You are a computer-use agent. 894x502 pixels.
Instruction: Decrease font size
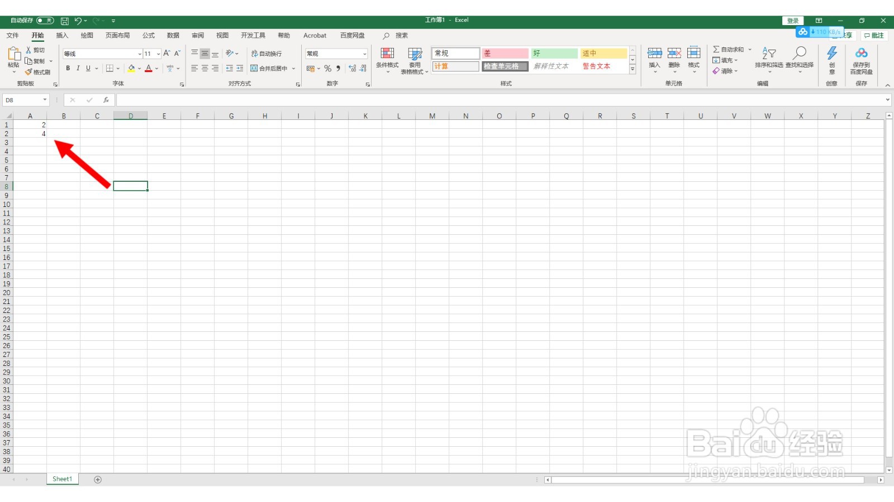[x=177, y=54]
